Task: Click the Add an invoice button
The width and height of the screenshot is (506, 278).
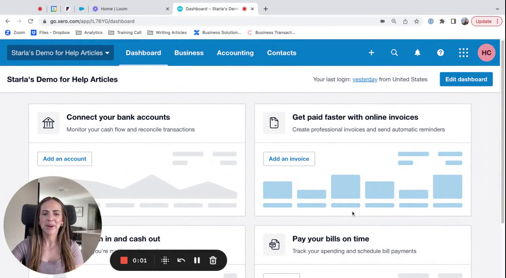Action: [289, 159]
